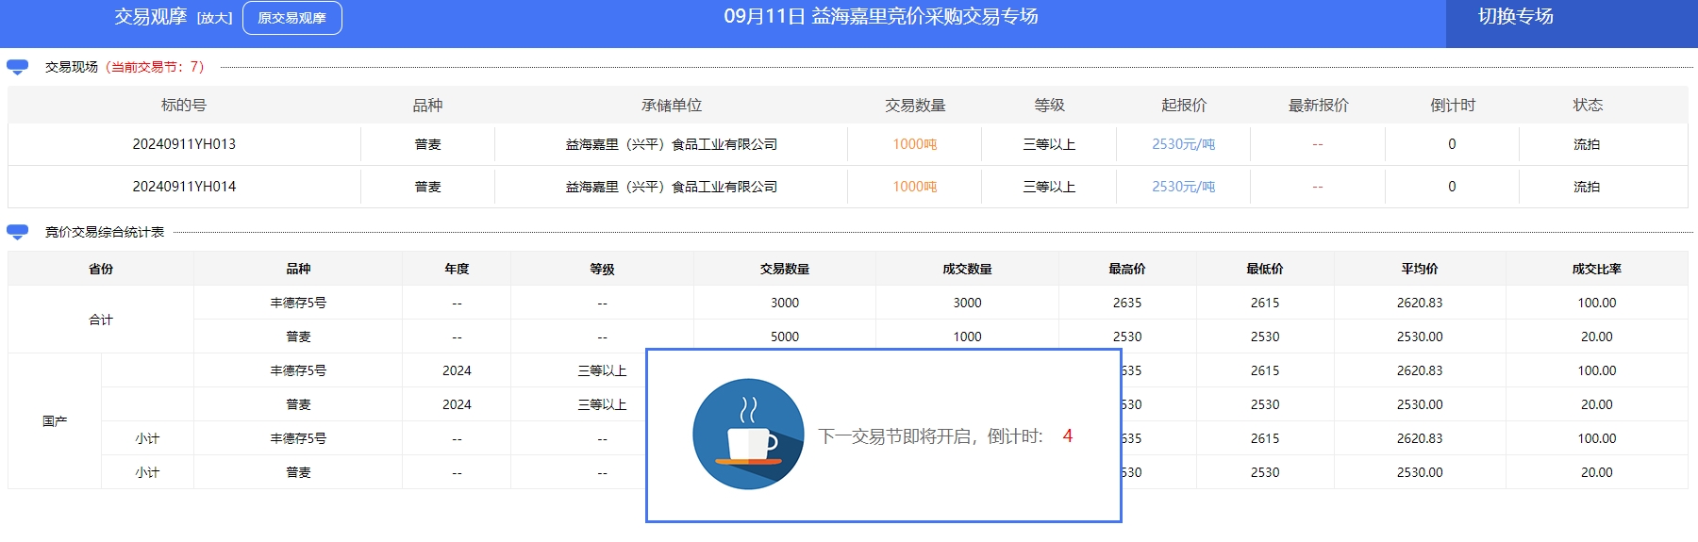Image resolution: width=1698 pixels, height=542 pixels.
Task: Click the countdown number 4 in popup
Action: (1067, 435)
